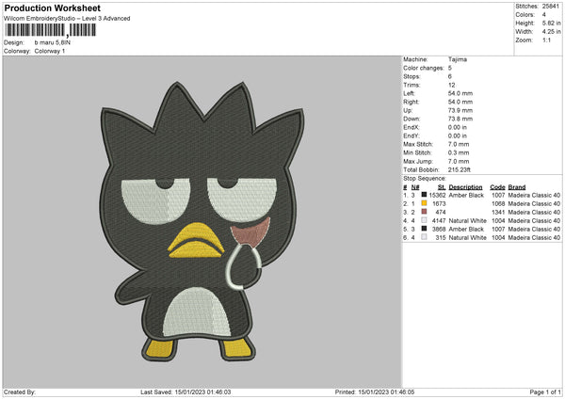Click the Zoom value '1:1'
The width and height of the screenshot is (565, 399).
point(546,40)
